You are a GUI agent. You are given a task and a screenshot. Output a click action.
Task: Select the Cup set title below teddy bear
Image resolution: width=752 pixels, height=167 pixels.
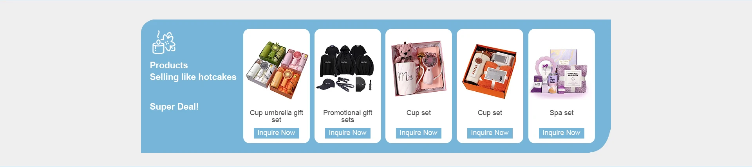[419, 113]
